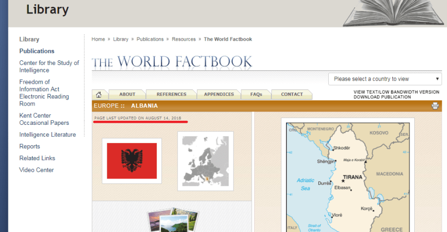
Task: Open the CONTACT tab
Action: (292, 95)
